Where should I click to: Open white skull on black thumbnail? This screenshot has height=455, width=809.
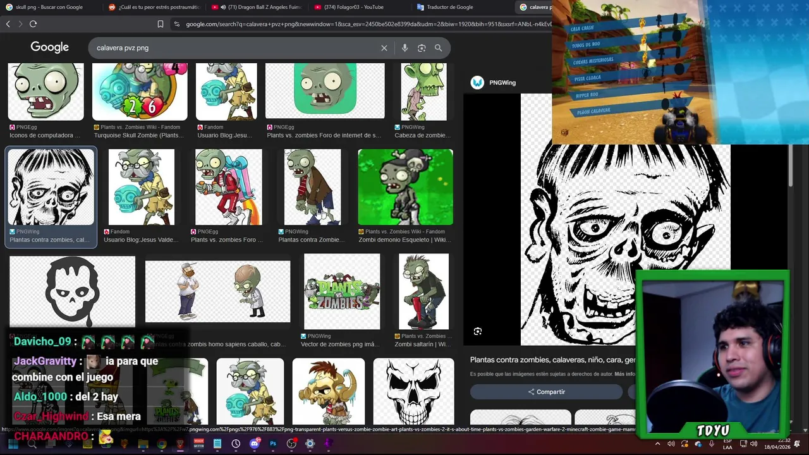point(413,391)
